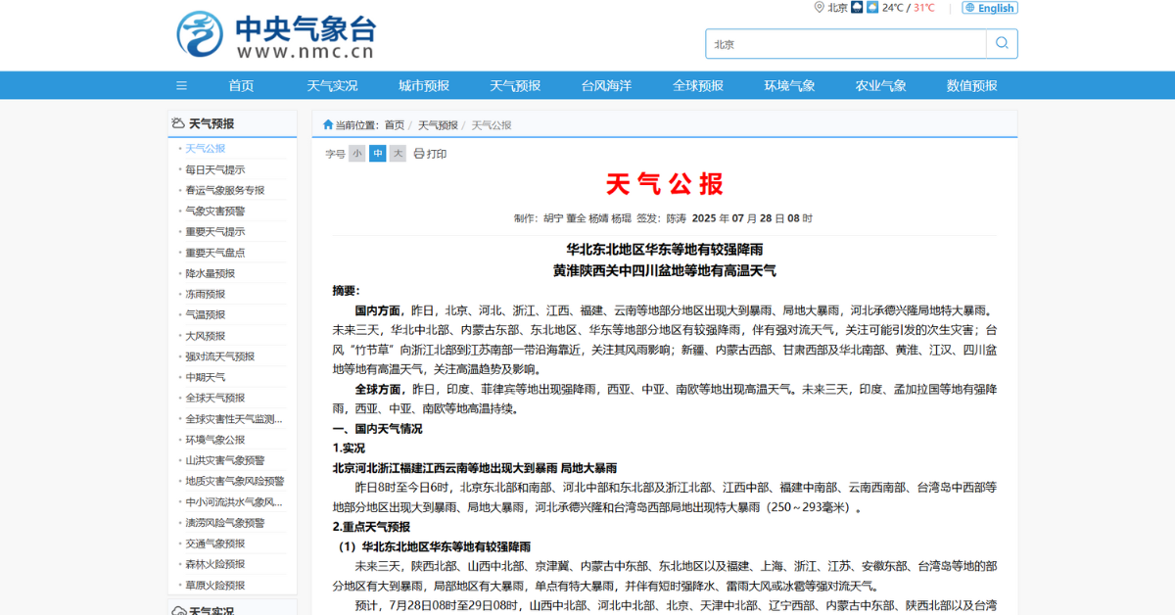
Task: Go to the 首页 nav tab
Action: click(x=241, y=85)
